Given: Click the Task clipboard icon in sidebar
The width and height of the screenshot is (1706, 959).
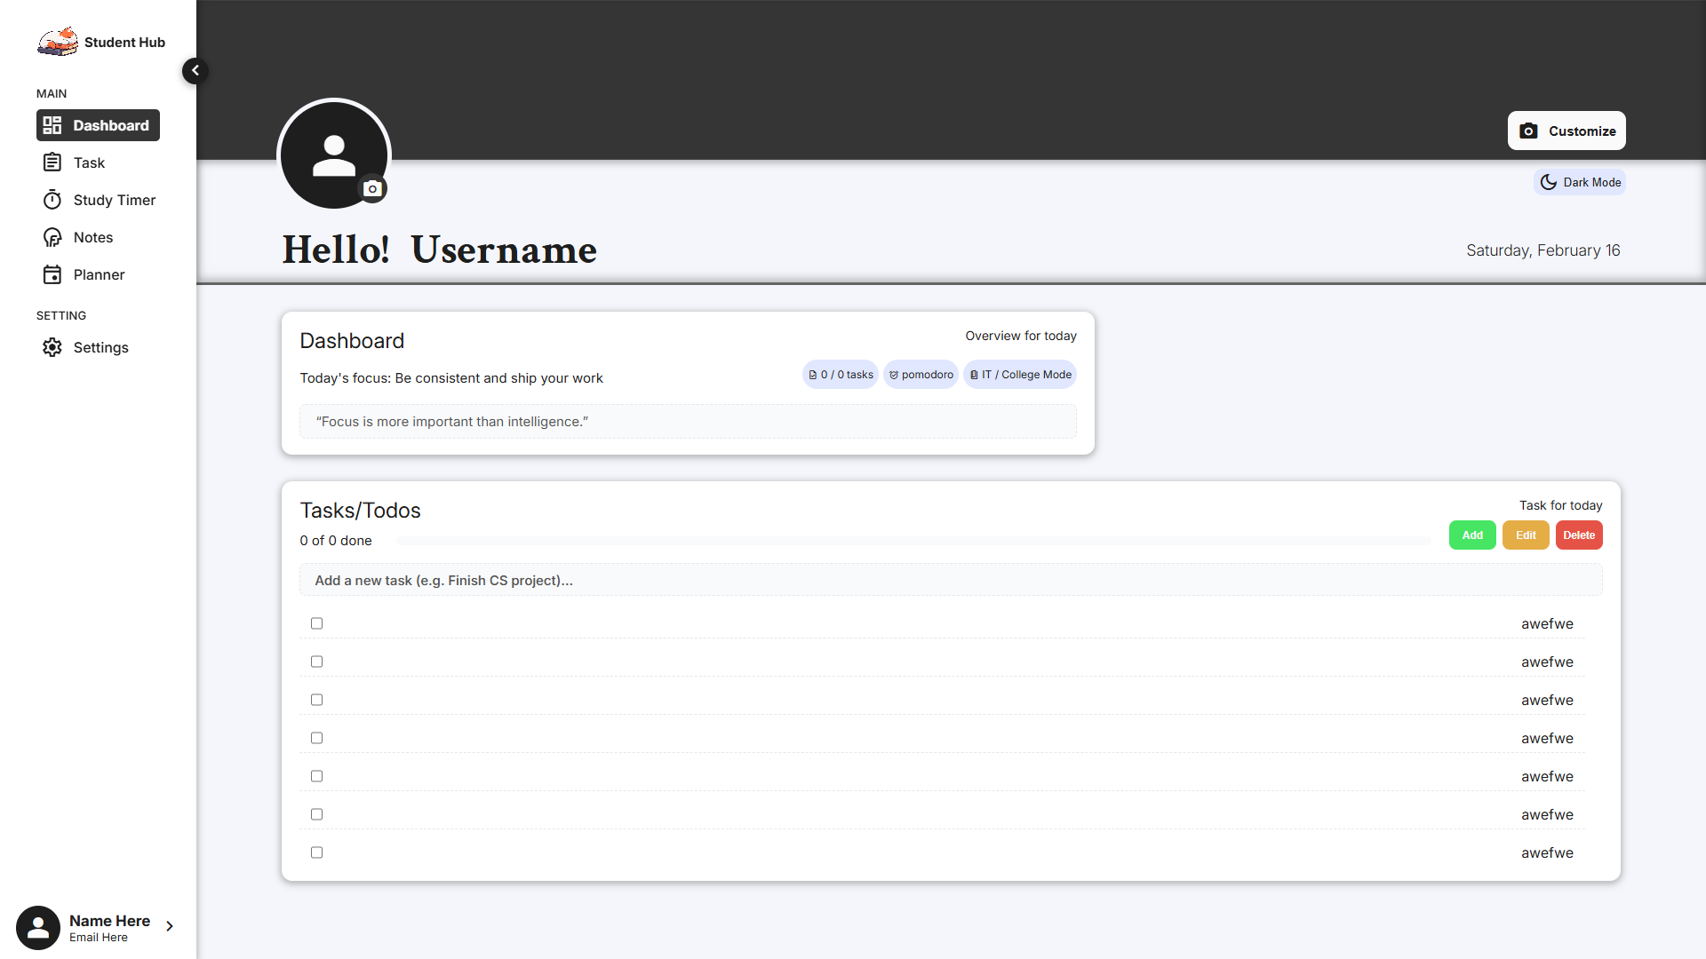Looking at the screenshot, I should tap(52, 162).
